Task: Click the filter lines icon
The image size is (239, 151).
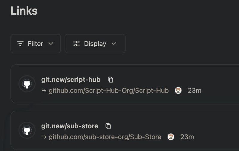Action: [20, 44]
